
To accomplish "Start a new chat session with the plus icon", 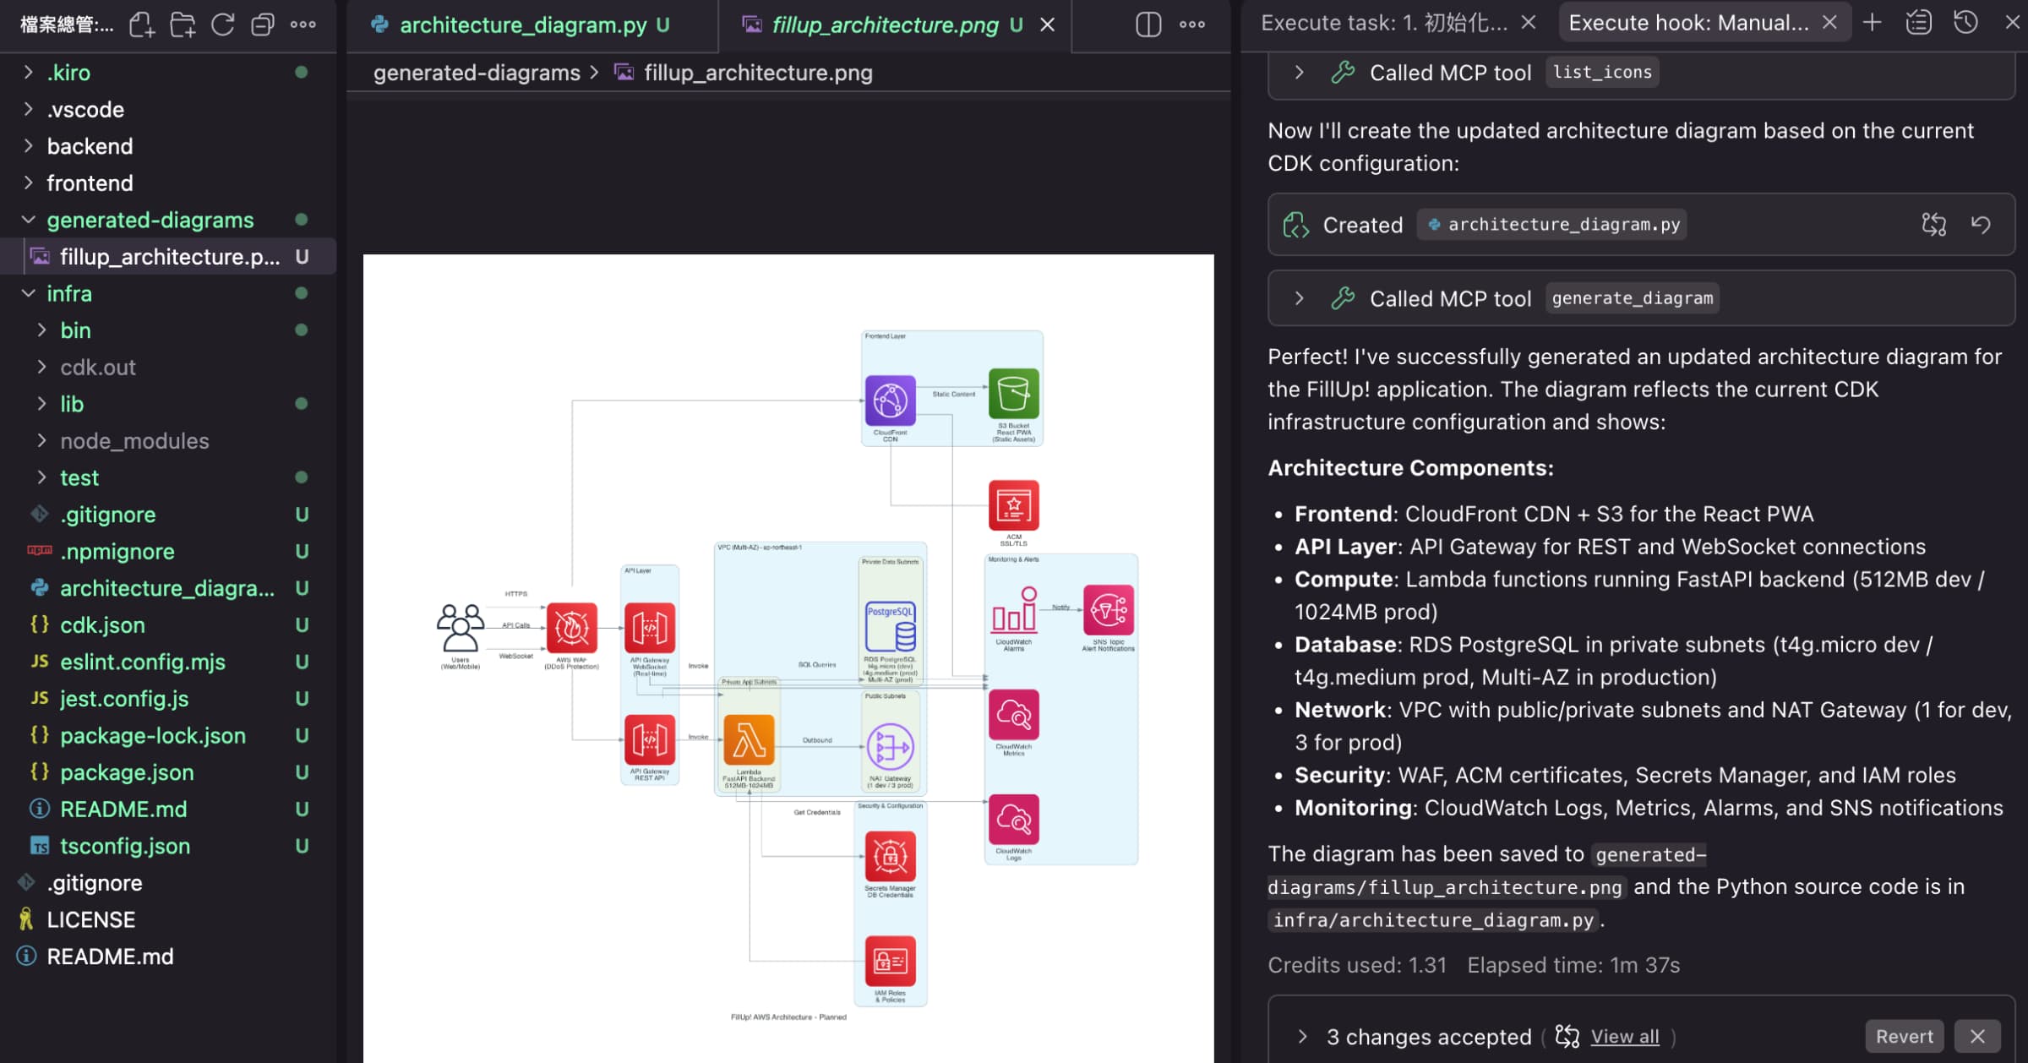I will pyautogui.click(x=1872, y=23).
